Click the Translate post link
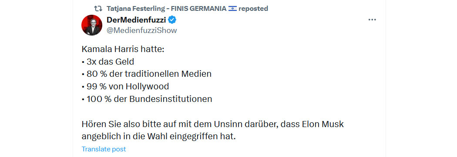 (x=104, y=149)
